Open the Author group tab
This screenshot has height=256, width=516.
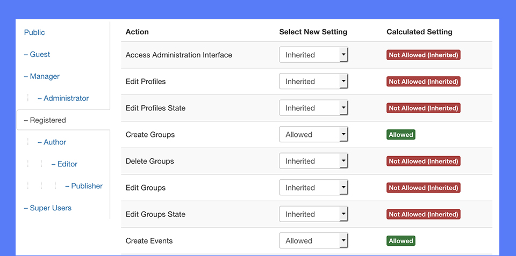[x=52, y=142]
